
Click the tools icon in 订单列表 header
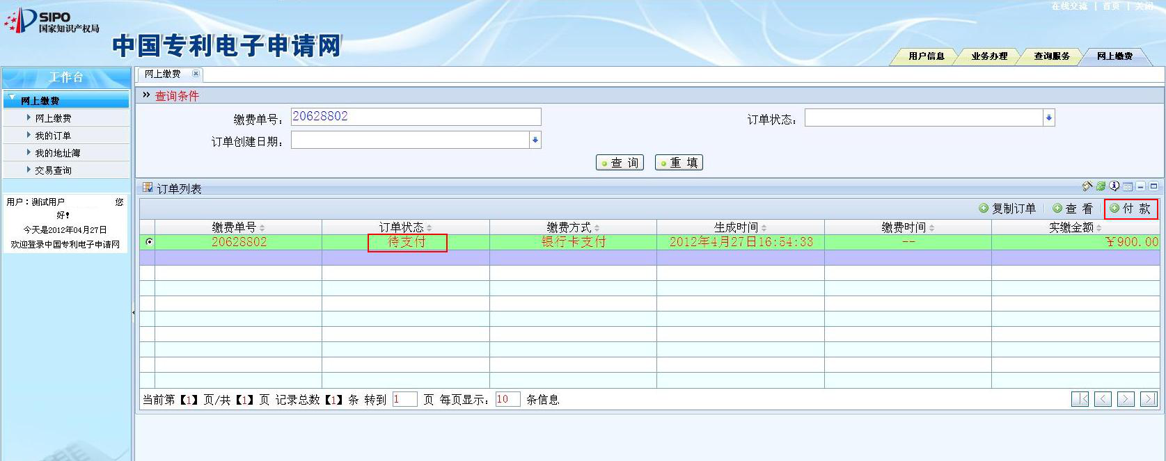pos(1087,186)
